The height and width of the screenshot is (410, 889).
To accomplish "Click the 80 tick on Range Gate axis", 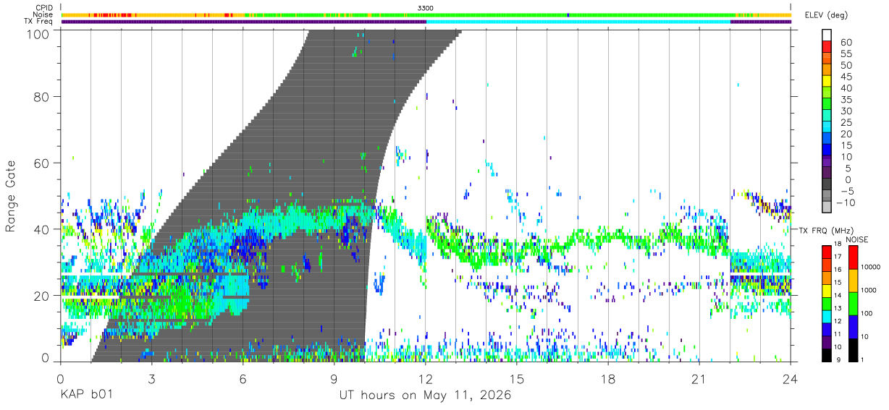I will [x=42, y=97].
